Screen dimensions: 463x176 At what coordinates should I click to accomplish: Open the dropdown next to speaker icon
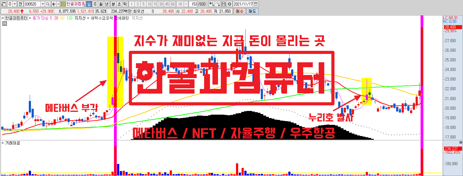point(58,4)
